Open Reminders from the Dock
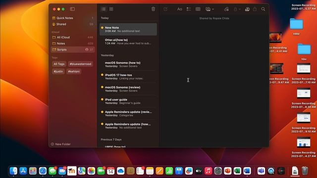Image resolution: width=317 pixels, height=178 pixels. pyautogui.click(x=140, y=171)
